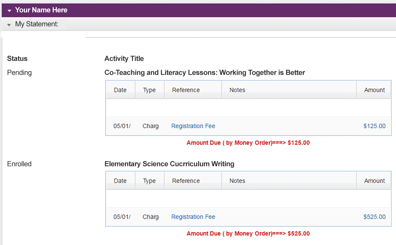
Task: Click the Your Name Here header title
Action: [x=41, y=10]
